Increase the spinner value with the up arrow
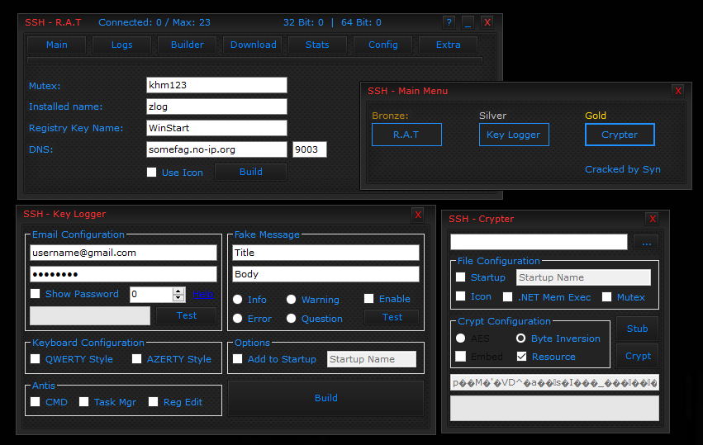This screenshot has width=703, height=445. (178, 291)
